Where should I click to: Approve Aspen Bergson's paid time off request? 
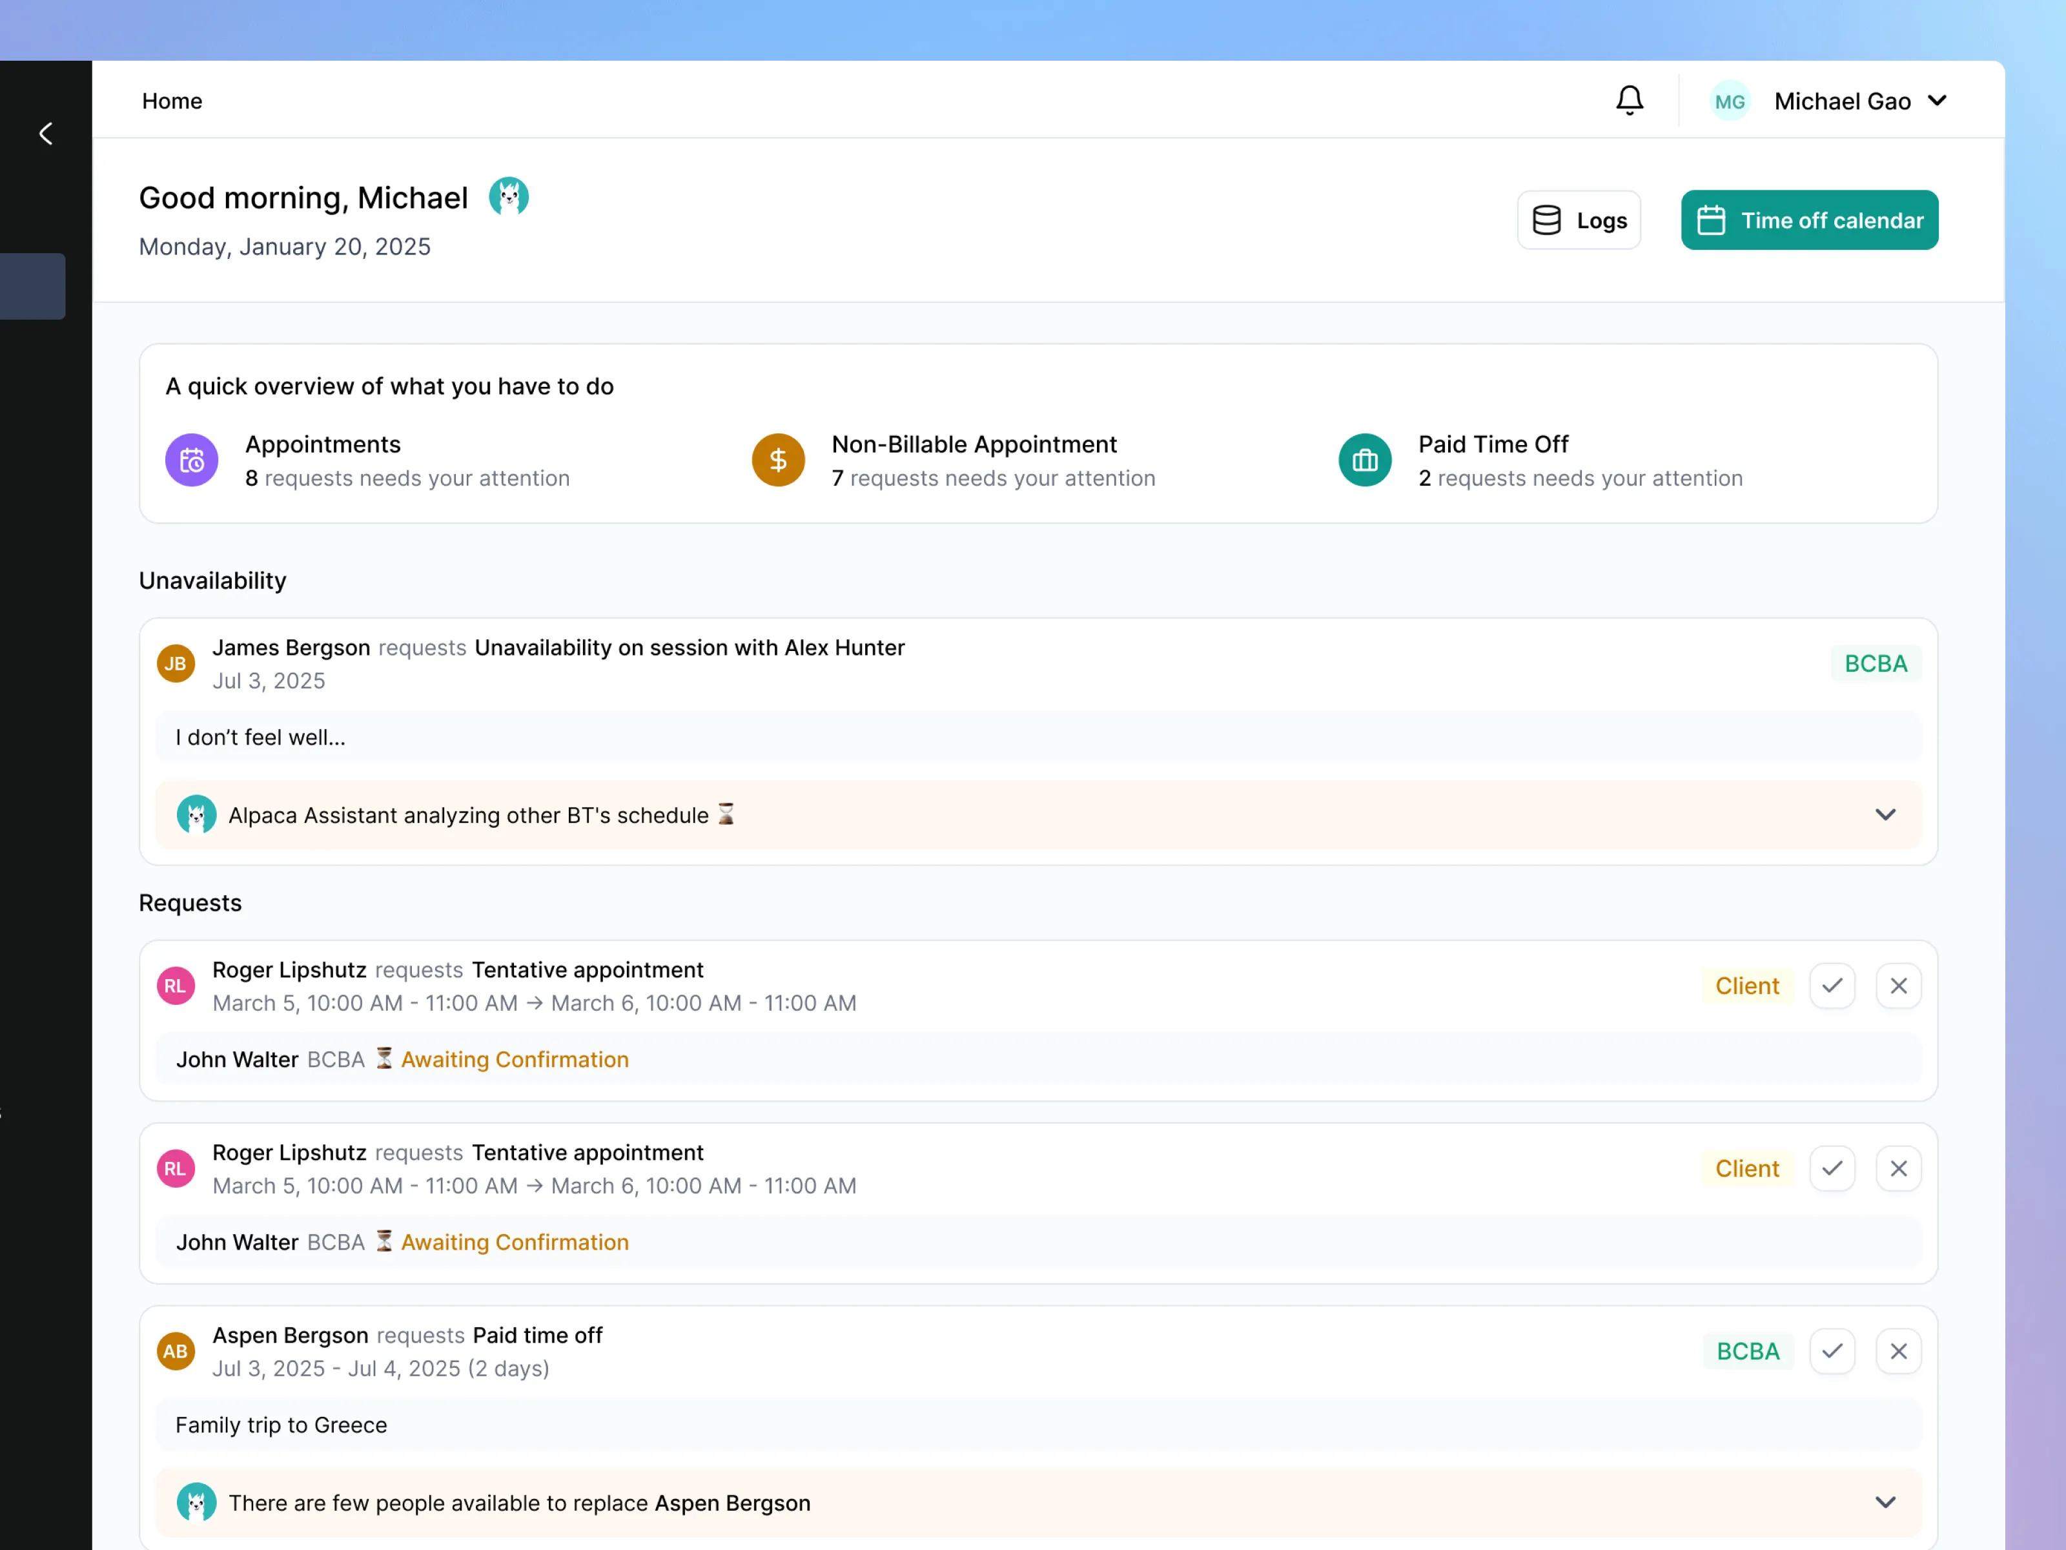1832,1351
